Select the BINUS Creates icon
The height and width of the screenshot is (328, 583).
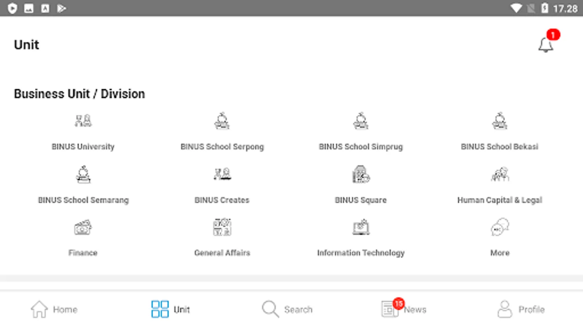click(x=222, y=174)
